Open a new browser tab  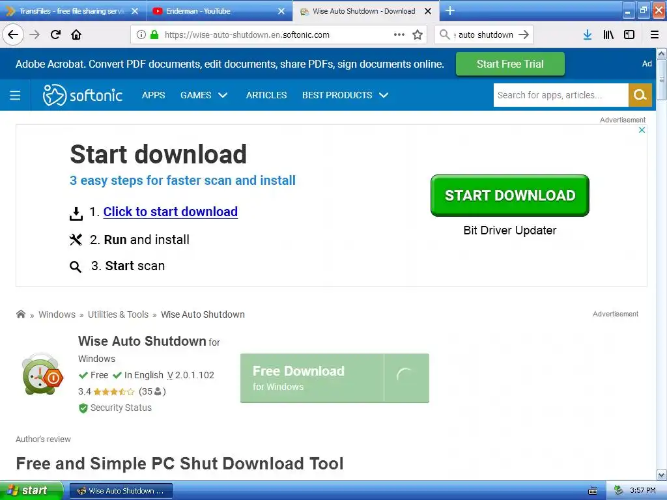pos(449,10)
